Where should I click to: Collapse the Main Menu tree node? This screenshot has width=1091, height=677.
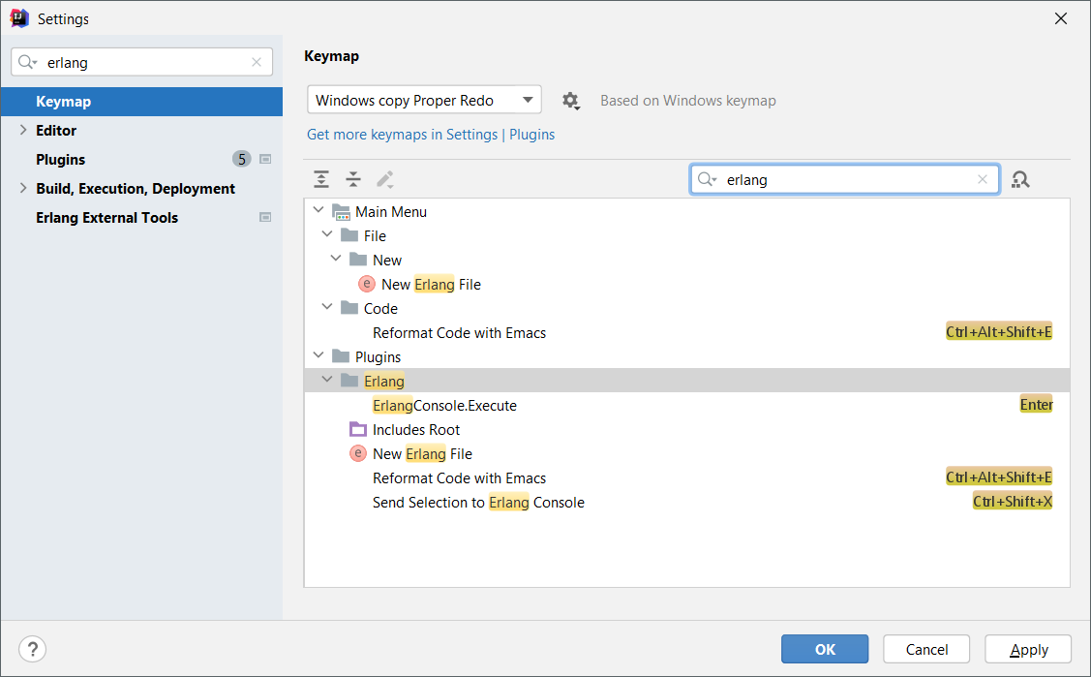pos(318,210)
